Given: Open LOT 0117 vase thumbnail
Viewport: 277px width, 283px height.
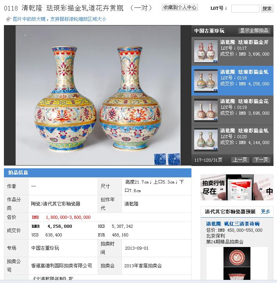Looking at the screenshot, I should (x=206, y=51).
